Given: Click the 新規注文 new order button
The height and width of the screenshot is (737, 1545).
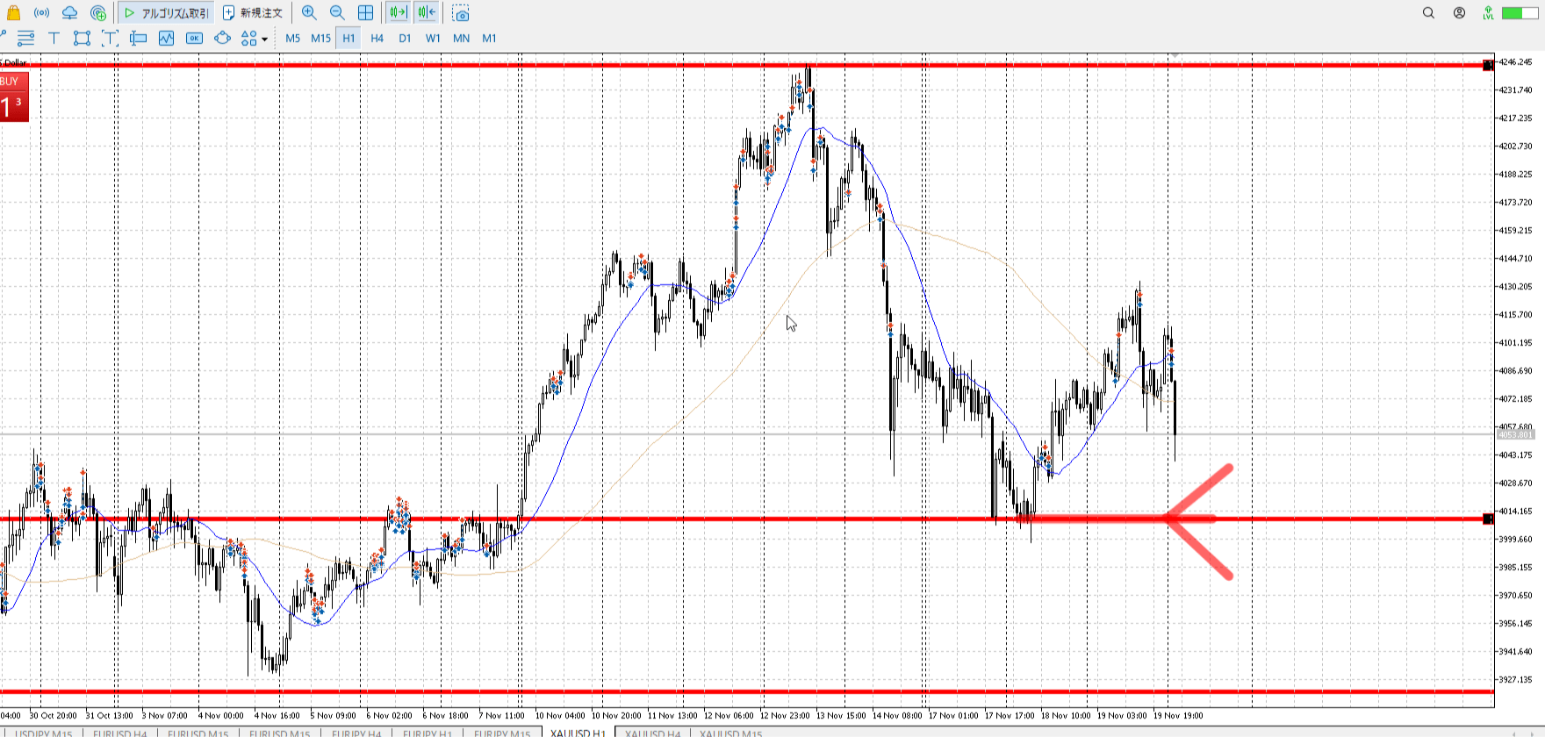Looking at the screenshot, I should (x=253, y=13).
